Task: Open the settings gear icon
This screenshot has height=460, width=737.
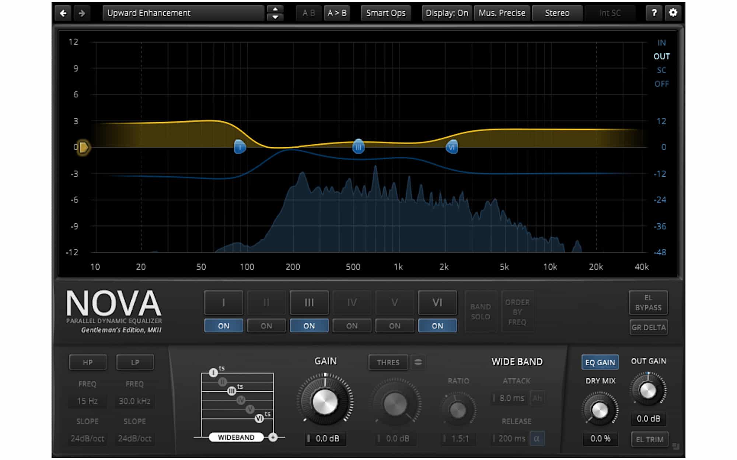Action: [x=673, y=13]
